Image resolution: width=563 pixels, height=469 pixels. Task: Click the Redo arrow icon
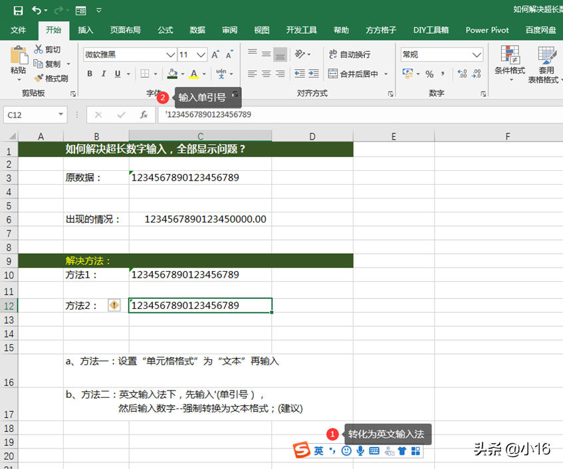58,10
